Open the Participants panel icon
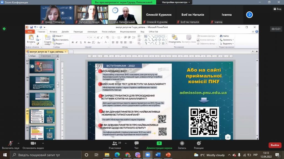 [x=115, y=143]
